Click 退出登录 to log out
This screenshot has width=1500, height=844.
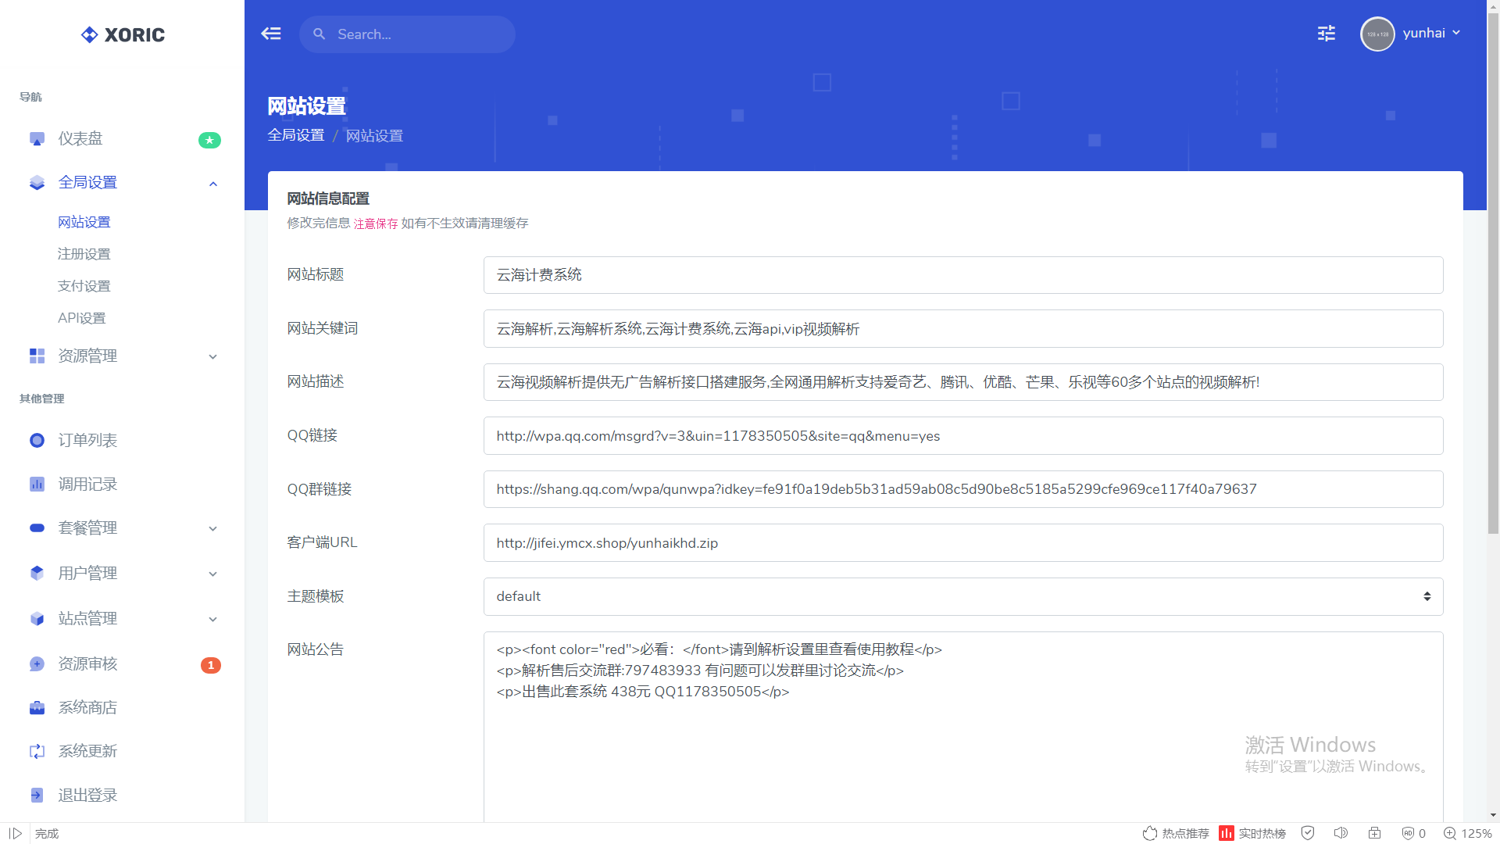[x=87, y=796]
